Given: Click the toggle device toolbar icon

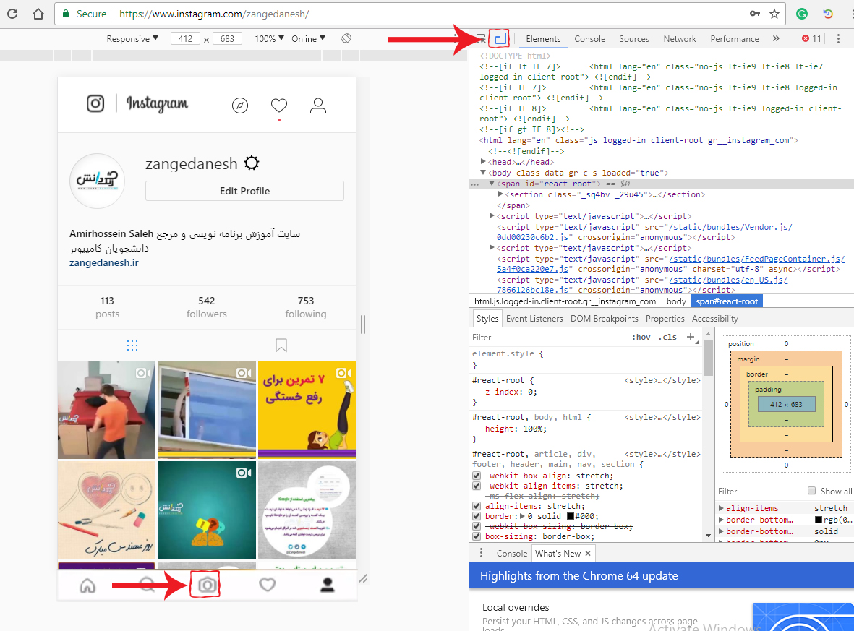Looking at the screenshot, I should point(500,38).
